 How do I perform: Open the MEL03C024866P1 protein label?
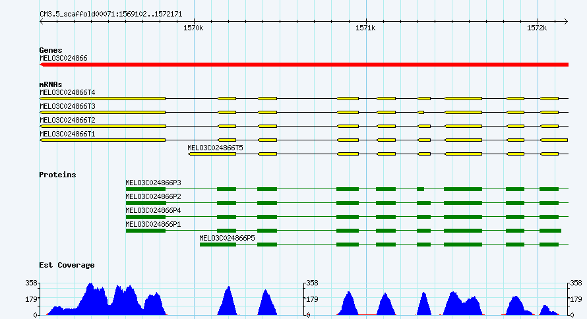pyautogui.click(x=153, y=224)
